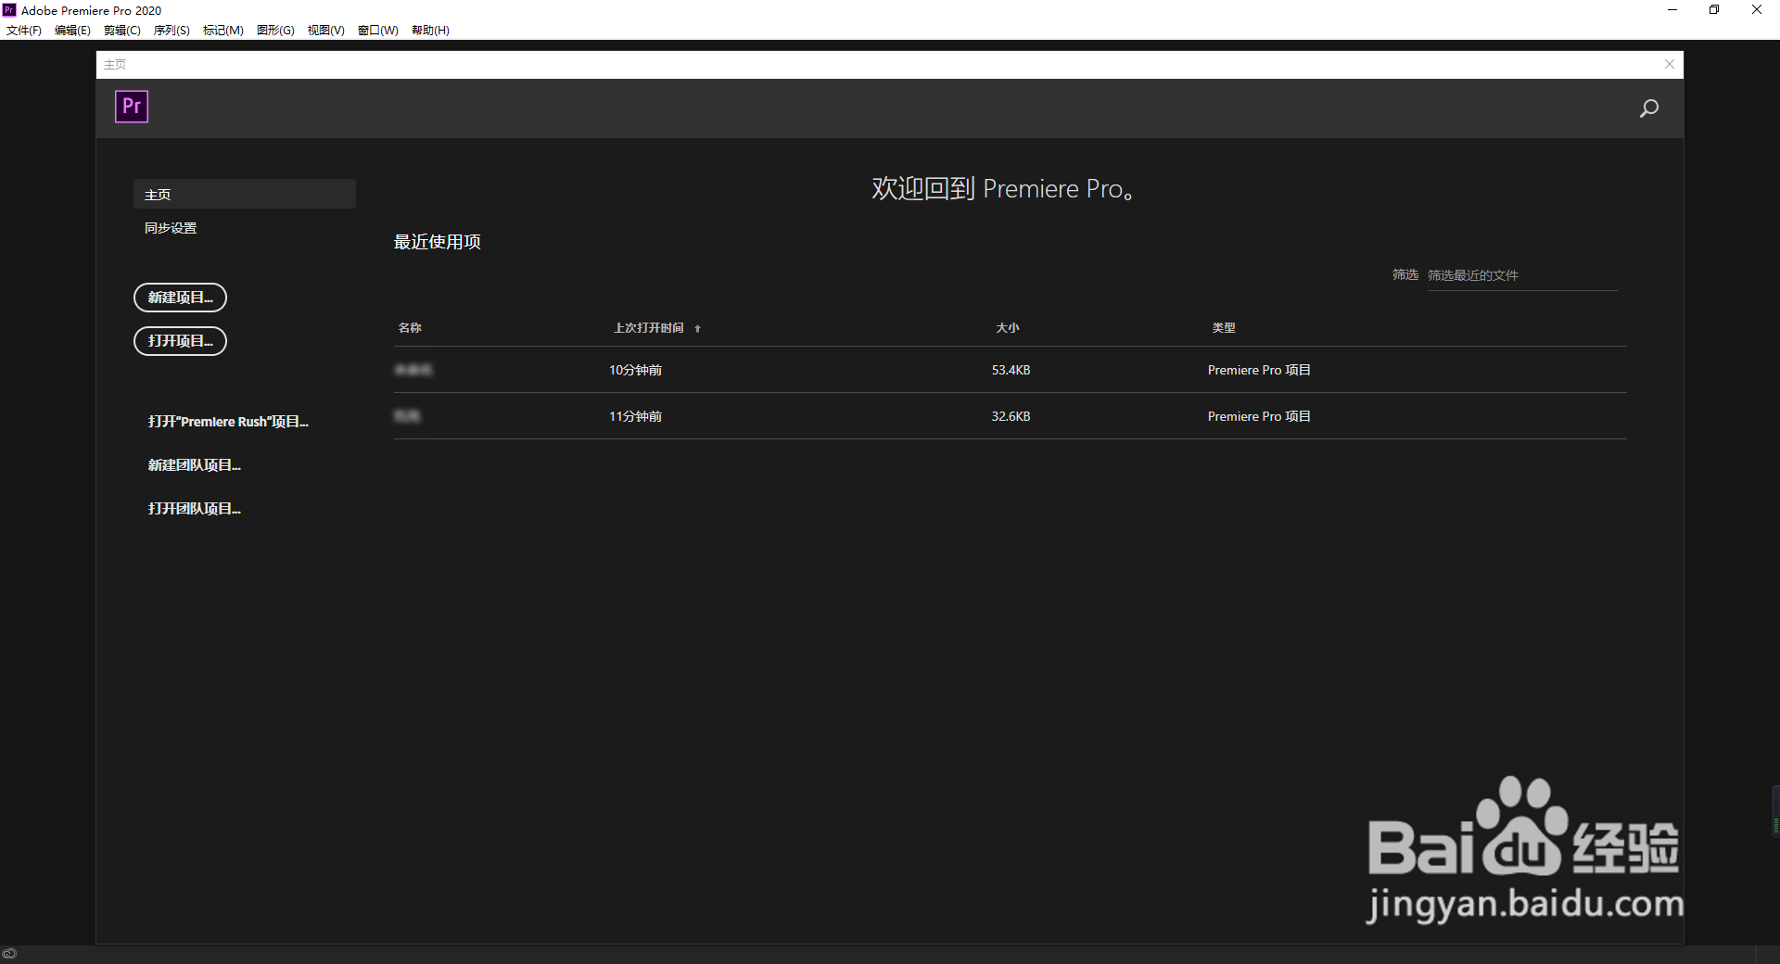Open recent project from 11分钟前
Image resolution: width=1780 pixels, height=964 pixels.
pos(1011,416)
